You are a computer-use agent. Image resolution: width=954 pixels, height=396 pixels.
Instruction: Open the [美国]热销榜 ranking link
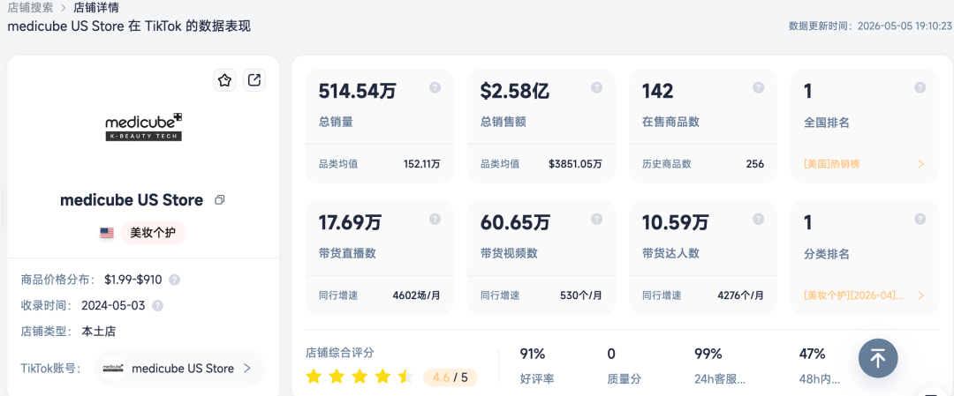pos(832,164)
